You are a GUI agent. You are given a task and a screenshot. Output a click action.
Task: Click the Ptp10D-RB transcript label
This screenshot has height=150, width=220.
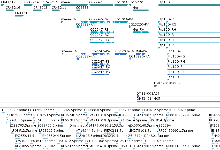[167, 40]
